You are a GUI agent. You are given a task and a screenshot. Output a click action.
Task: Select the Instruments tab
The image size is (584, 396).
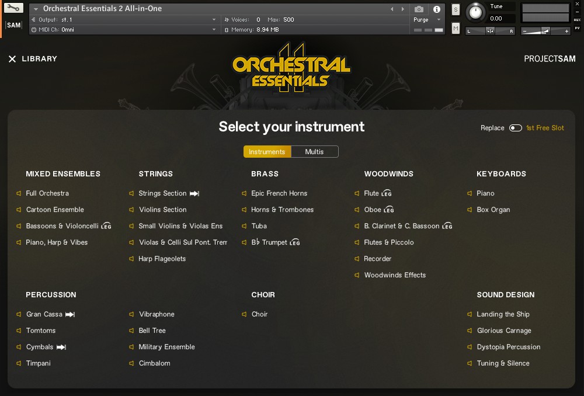[267, 151]
